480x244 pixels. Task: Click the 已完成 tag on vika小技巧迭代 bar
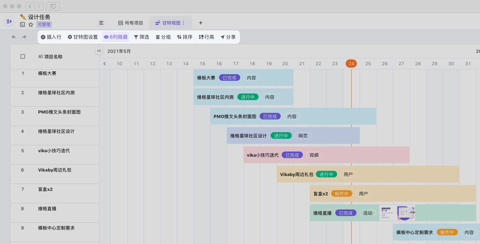pos(292,155)
